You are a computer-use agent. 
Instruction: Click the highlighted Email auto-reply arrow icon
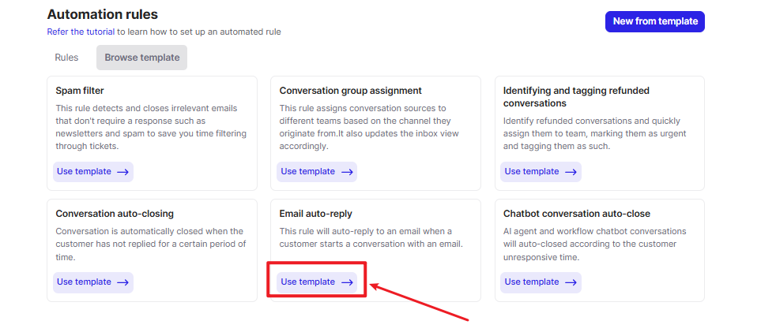tap(347, 282)
